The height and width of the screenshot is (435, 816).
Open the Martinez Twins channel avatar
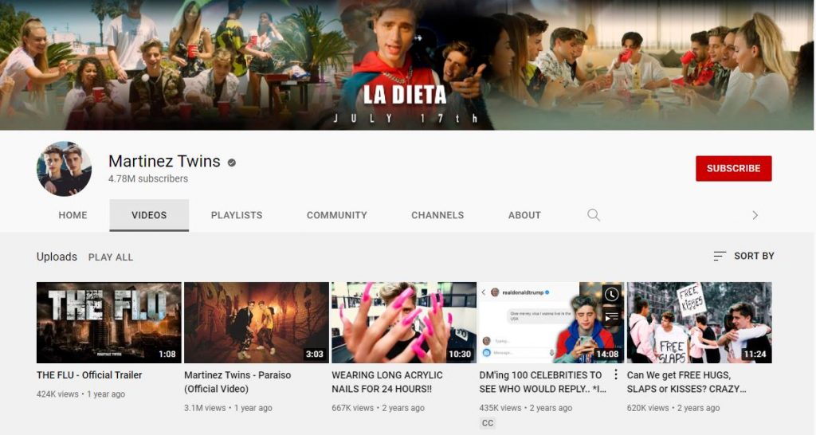pos(64,169)
